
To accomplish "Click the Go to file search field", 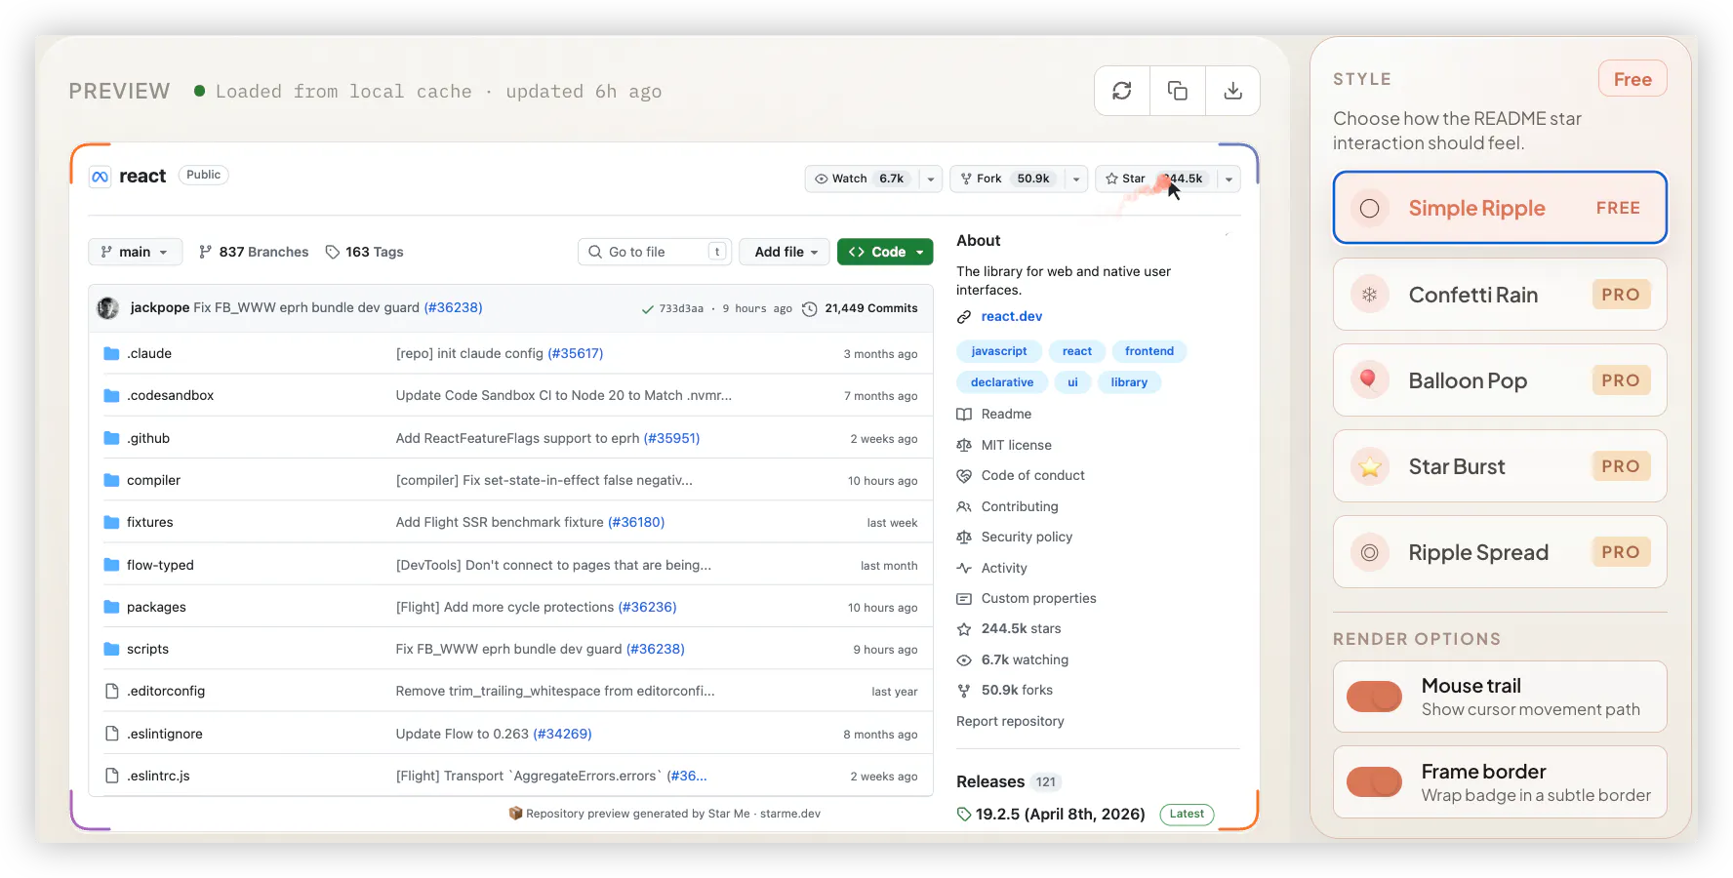I will (655, 252).
